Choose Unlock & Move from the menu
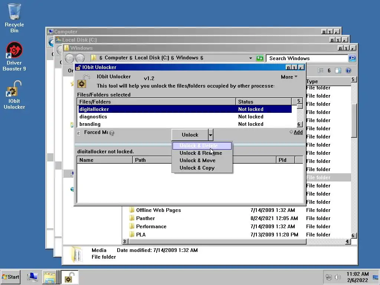Image resolution: width=380 pixels, height=285 pixels. 202,160
